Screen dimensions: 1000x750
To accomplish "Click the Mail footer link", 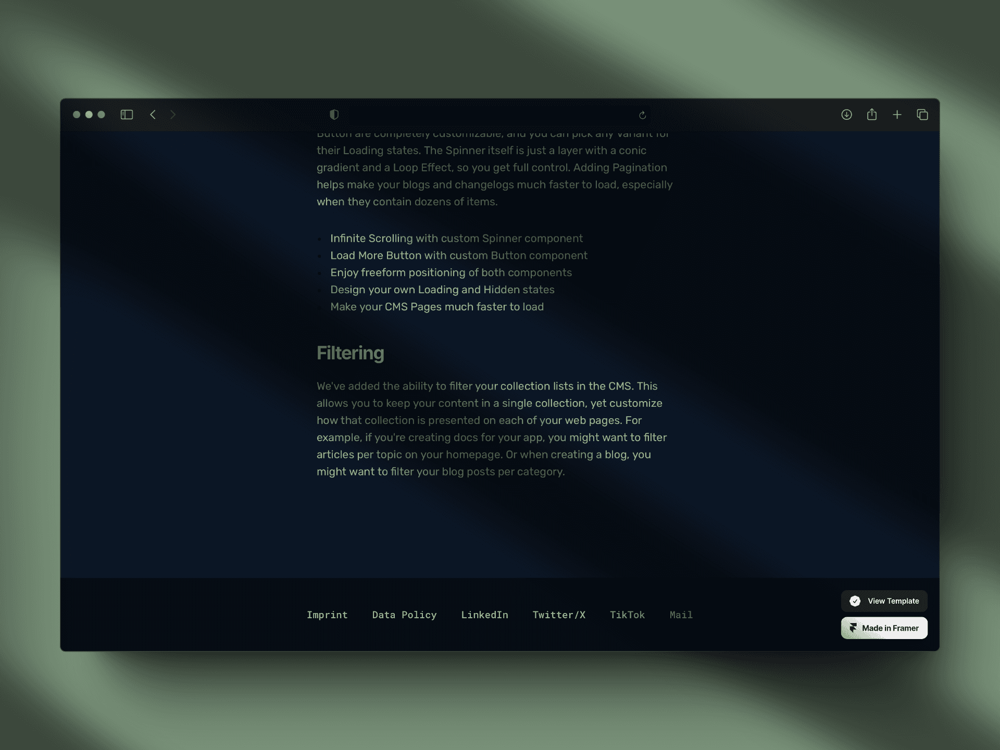I will pyautogui.click(x=681, y=615).
